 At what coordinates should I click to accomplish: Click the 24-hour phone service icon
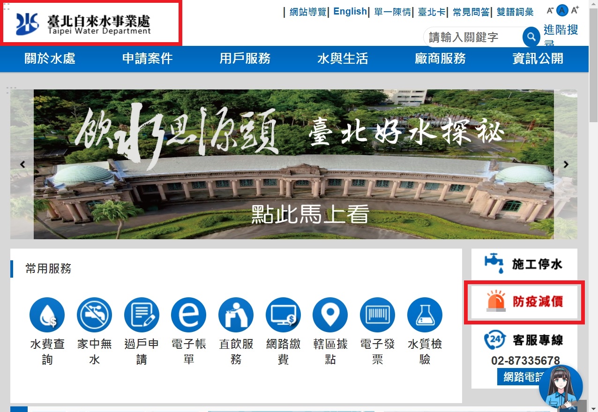(495, 339)
